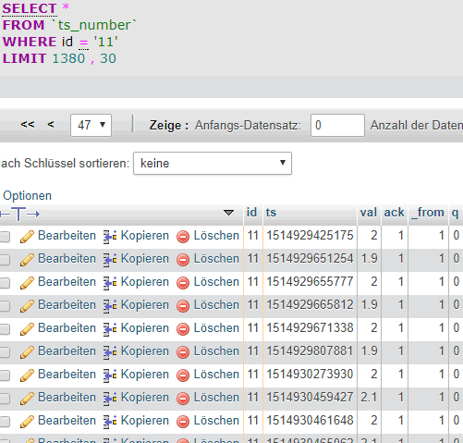Image resolution: width=463 pixels, height=443 pixels.
Task: Tick checkbox for row 1514929655777
Action: [x=5, y=283]
